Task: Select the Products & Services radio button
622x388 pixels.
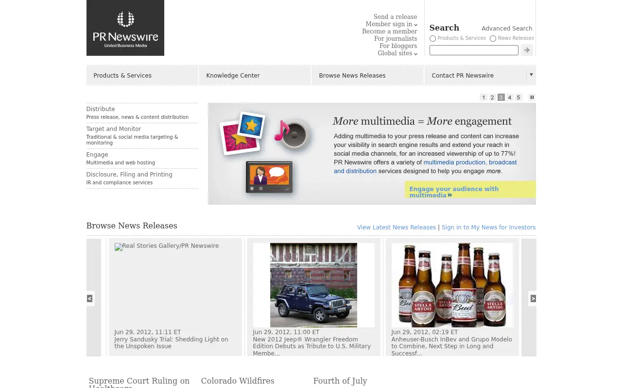Action: 432,38
